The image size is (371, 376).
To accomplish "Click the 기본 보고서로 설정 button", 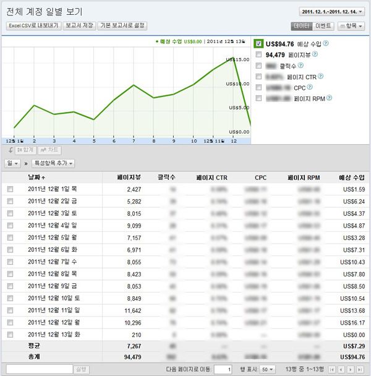I will coord(122,25).
